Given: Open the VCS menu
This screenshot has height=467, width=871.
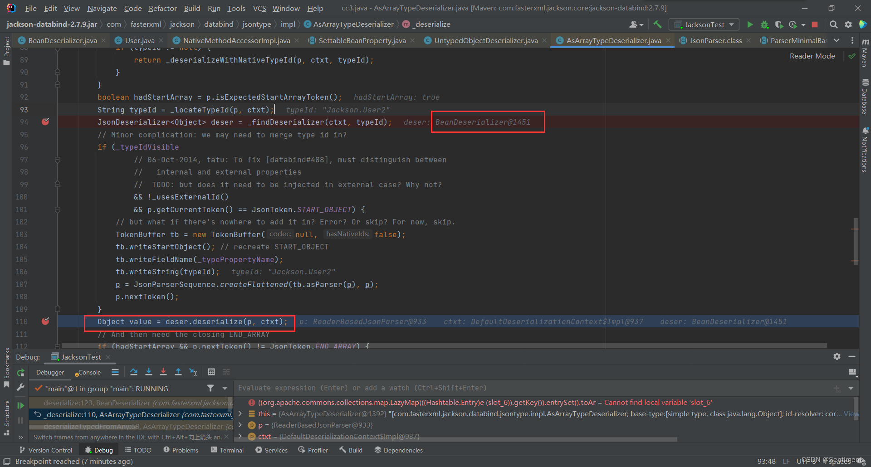Looking at the screenshot, I should point(259,8).
